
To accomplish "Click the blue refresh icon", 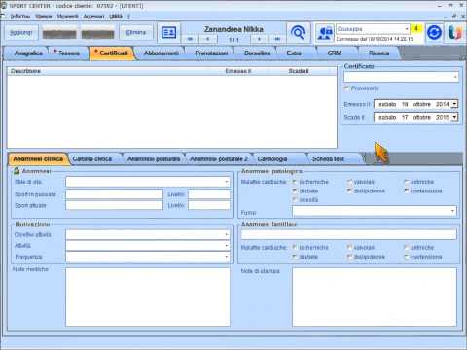I will [x=434, y=33].
